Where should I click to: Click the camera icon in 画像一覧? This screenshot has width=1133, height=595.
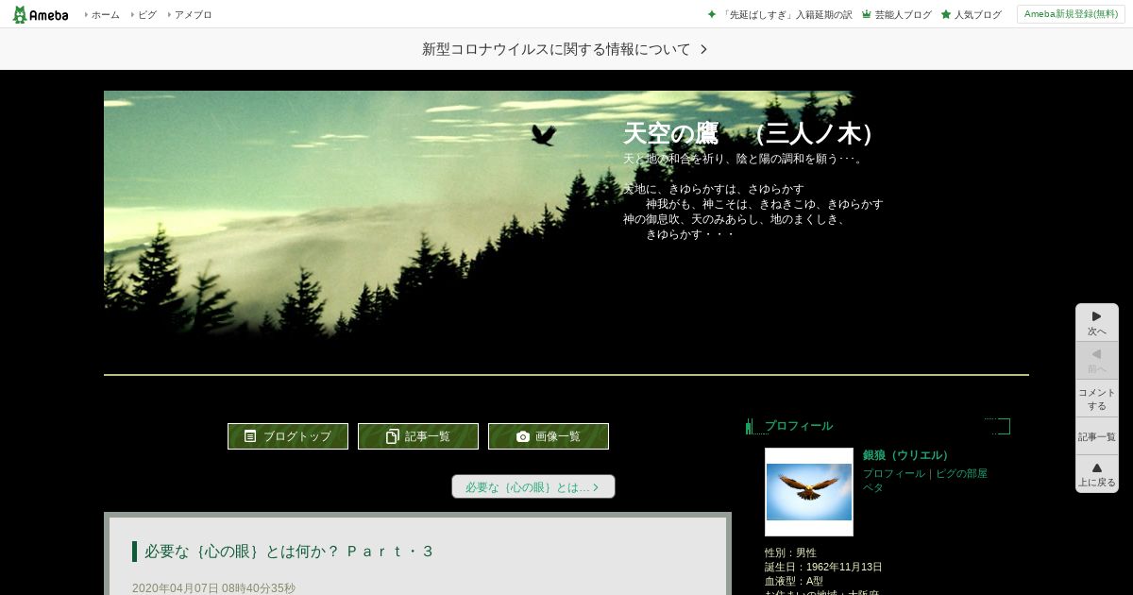coord(523,436)
